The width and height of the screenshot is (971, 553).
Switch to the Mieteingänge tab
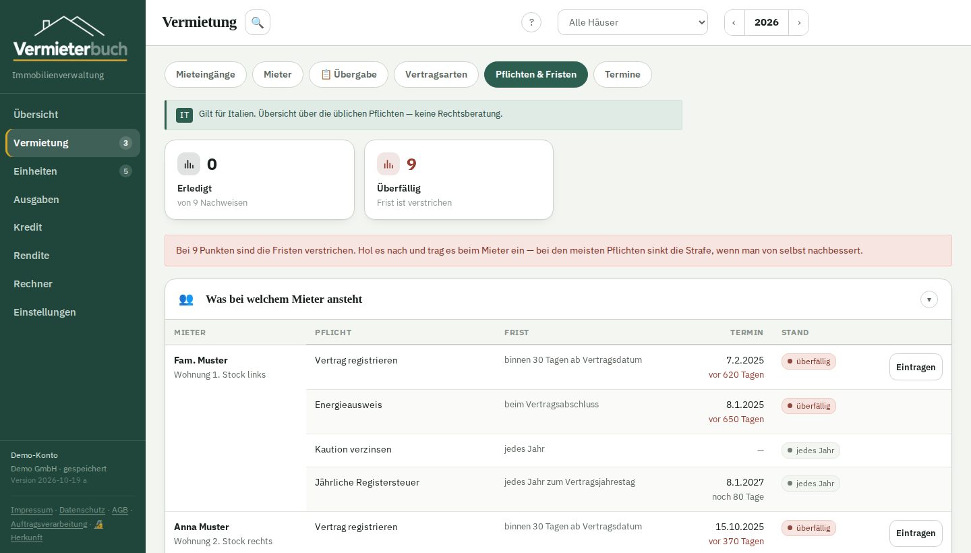point(206,74)
